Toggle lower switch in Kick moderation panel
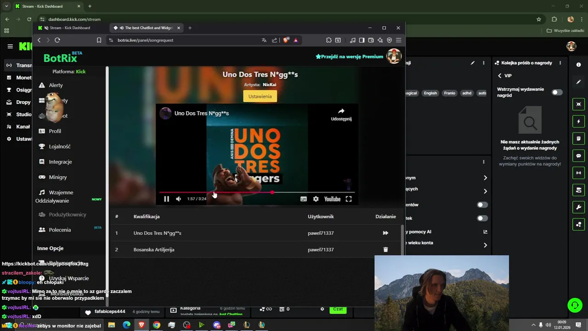Image resolution: width=588 pixels, height=331 pixels. [482, 218]
